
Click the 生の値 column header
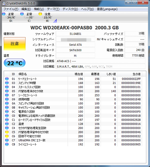pyautogui.click(x=130, y=74)
